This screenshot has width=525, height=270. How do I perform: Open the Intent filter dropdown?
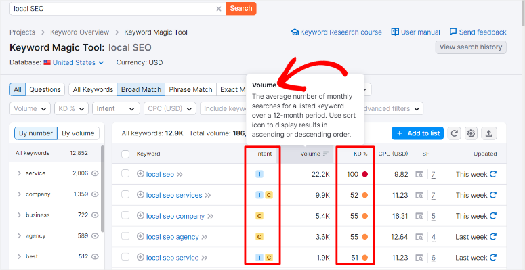click(x=116, y=108)
